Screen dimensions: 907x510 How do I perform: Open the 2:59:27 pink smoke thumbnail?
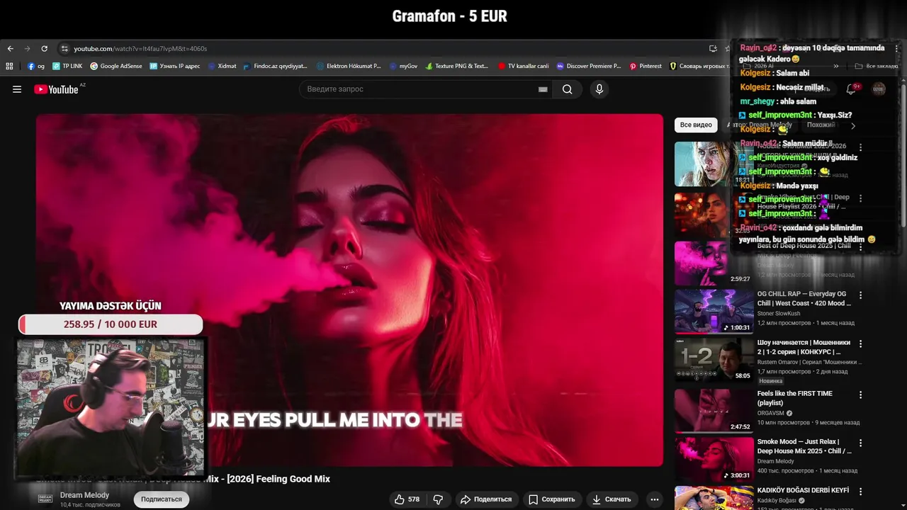pyautogui.click(x=714, y=263)
